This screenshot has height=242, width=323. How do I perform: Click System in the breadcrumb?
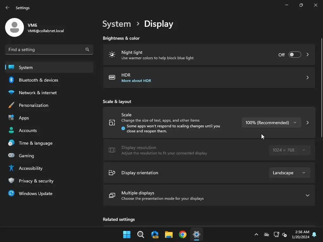[117, 24]
